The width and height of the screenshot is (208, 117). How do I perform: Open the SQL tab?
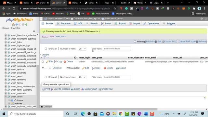(79, 23)
